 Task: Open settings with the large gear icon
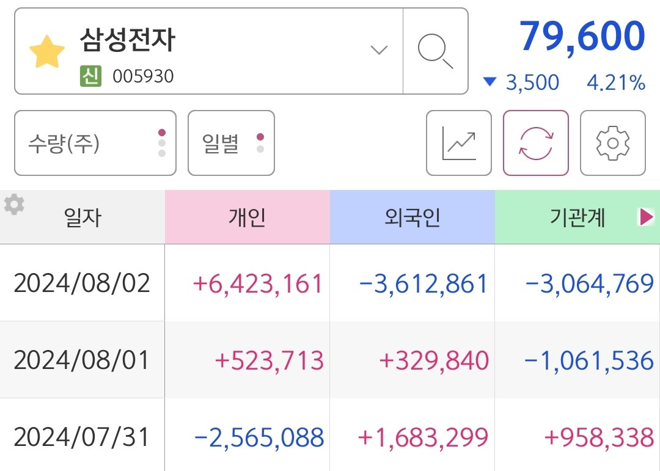pyautogui.click(x=613, y=143)
